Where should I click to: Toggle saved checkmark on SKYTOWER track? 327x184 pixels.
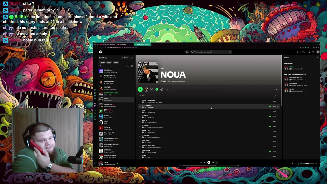270,151
